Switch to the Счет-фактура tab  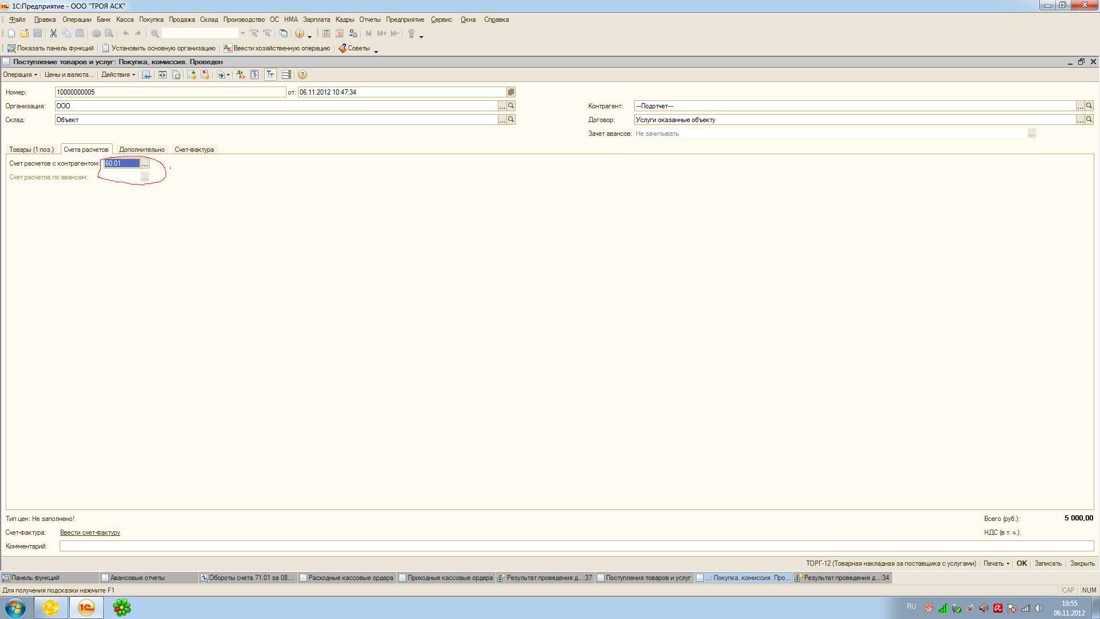click(194, 150)
